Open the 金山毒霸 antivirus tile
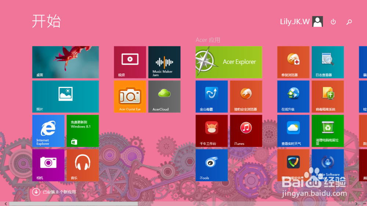Viewport: 367px width, 206px height. click(x=212, y=96)
